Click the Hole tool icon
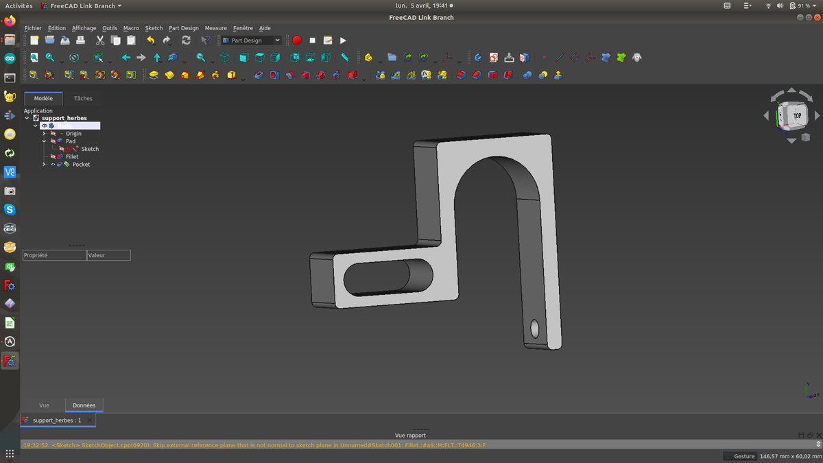This screenshot has height=463, width=823. [x=274, y=75]
